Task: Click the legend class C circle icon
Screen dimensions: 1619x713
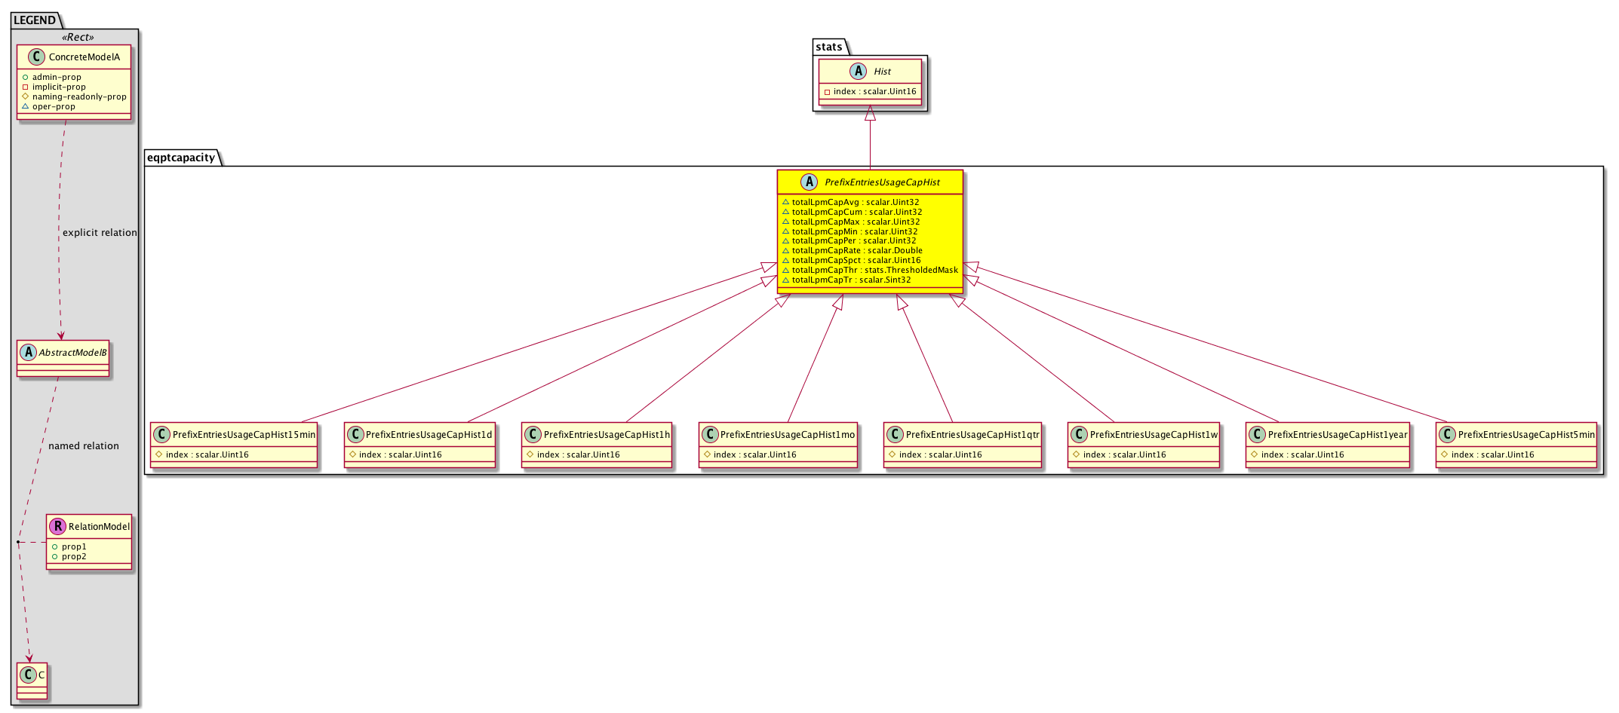Action: coord(28,675)
